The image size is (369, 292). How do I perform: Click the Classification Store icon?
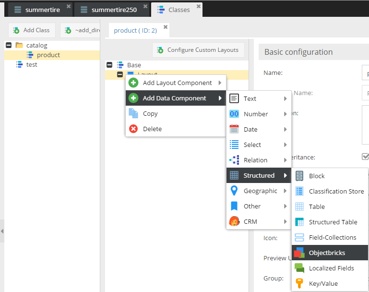coord(299,191)
